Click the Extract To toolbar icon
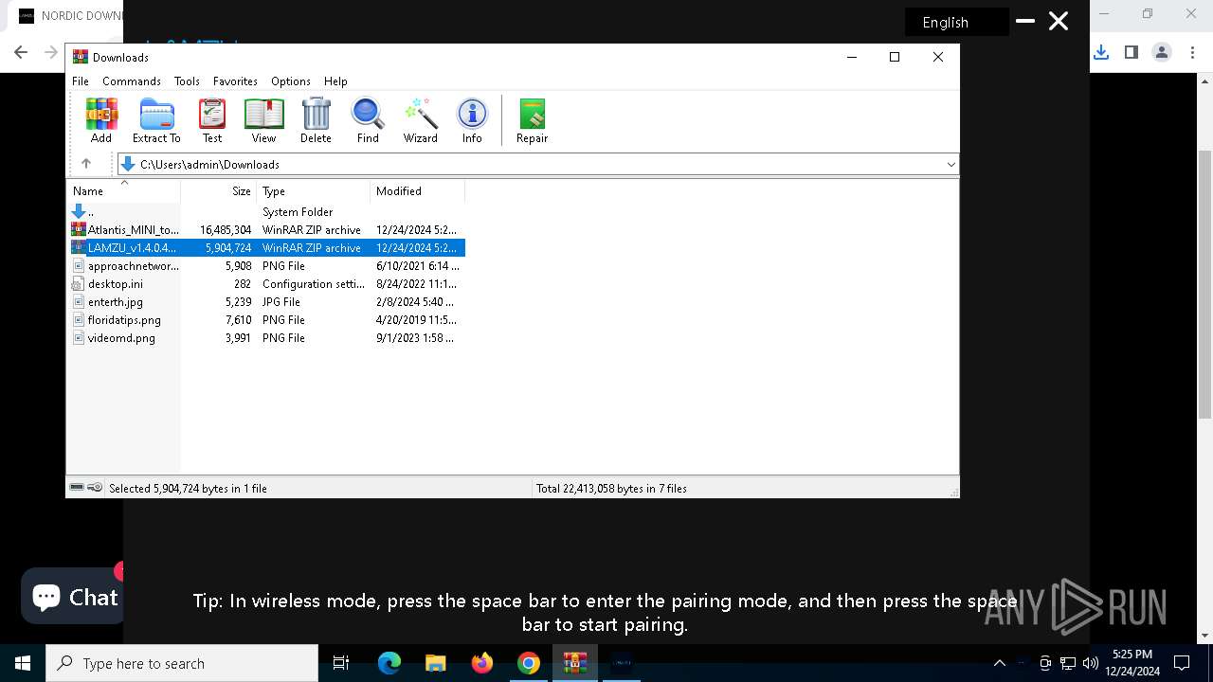This screenshot has width=1213, height=682. click(156, 120)
